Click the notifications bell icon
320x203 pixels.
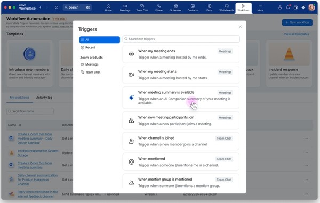[x=288, y=7]
